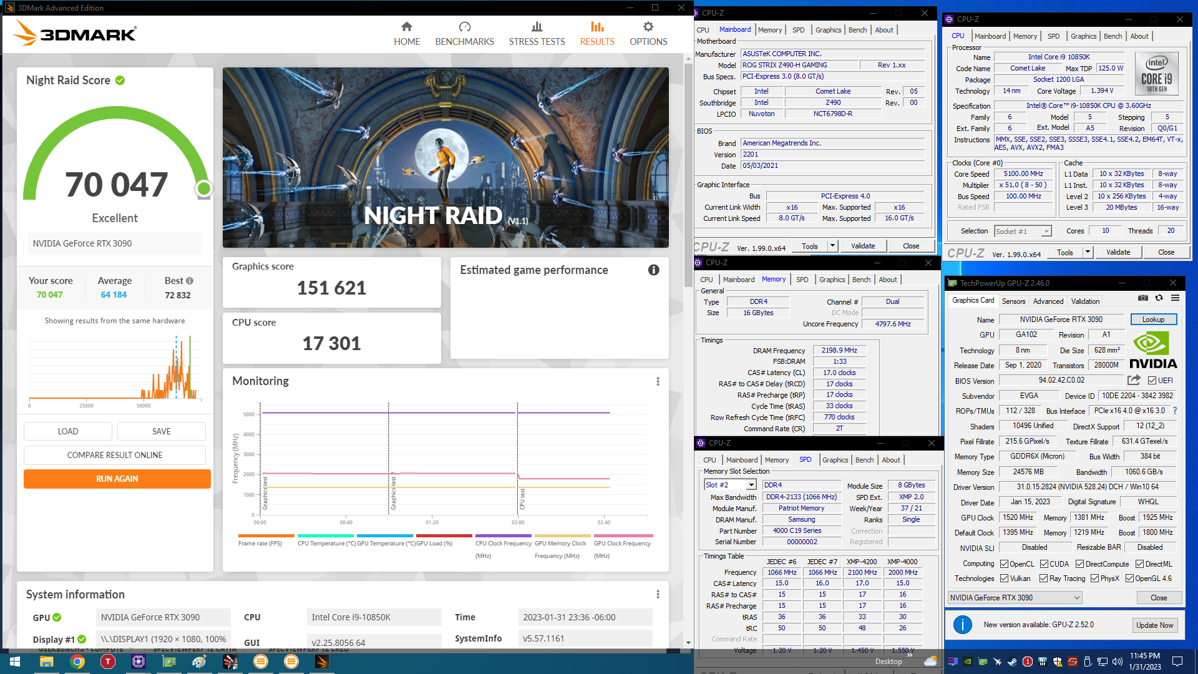1198x674 pixels.
Task: Toggle the PhysX checkbox
Action: coord(1094,579)
